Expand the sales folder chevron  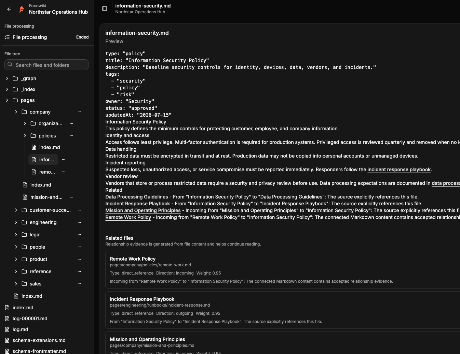tap(16, 284)
